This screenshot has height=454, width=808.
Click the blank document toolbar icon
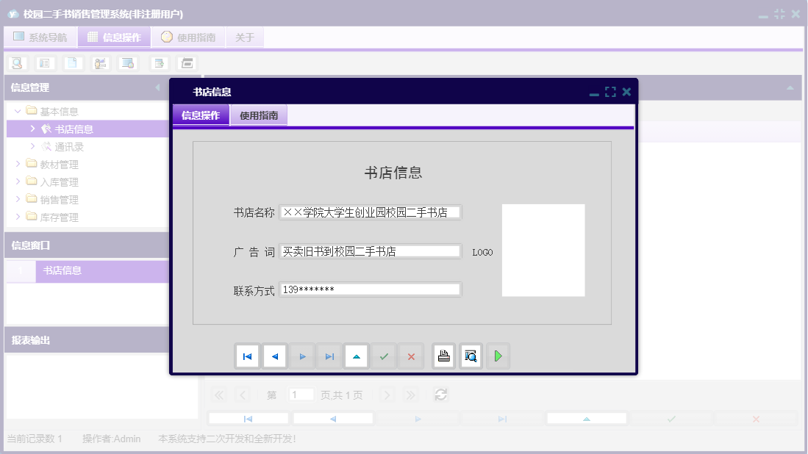pyautogui.click(x=72, y=62)
